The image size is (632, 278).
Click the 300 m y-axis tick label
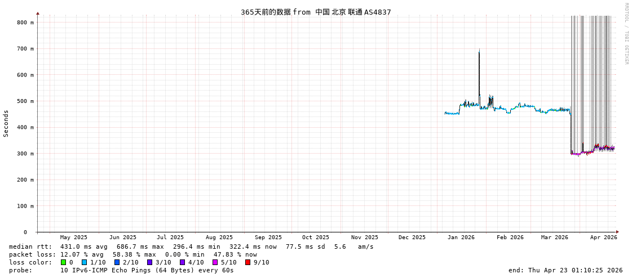click(x=25, y=154)
